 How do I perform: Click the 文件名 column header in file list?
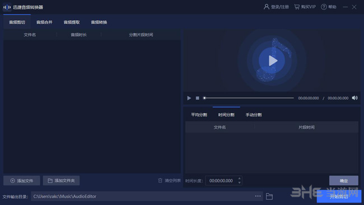pyautogui.click(x=30, y=35)
